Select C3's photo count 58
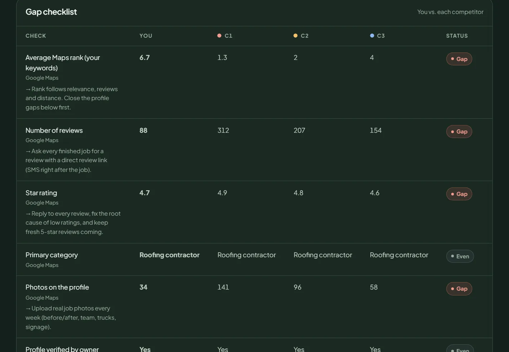 (x=374, y=287)
